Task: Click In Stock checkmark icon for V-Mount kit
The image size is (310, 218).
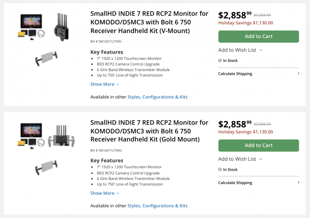Action: coord(220,61)
